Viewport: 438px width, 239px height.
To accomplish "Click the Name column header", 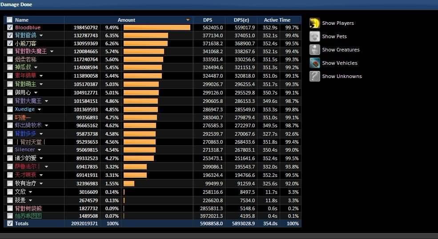I will click(x=21, y=20).
